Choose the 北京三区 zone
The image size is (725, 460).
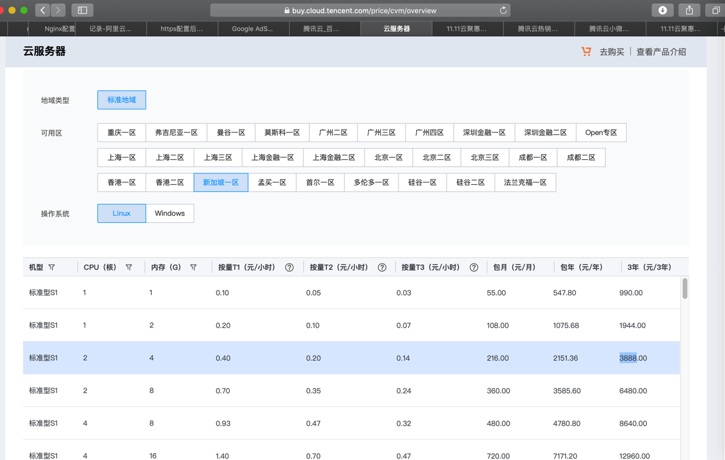tap(485, 157)
